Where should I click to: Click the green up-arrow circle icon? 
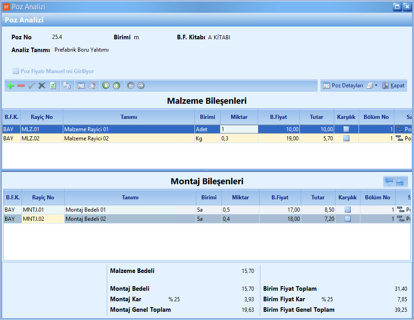116,85
